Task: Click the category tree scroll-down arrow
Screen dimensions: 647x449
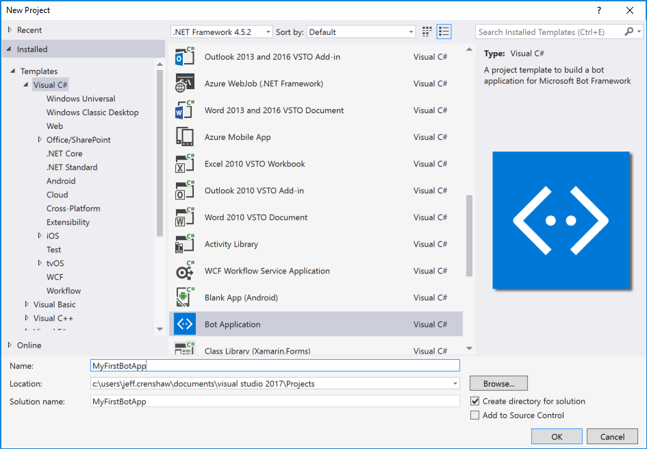Action: pos(160,329)
